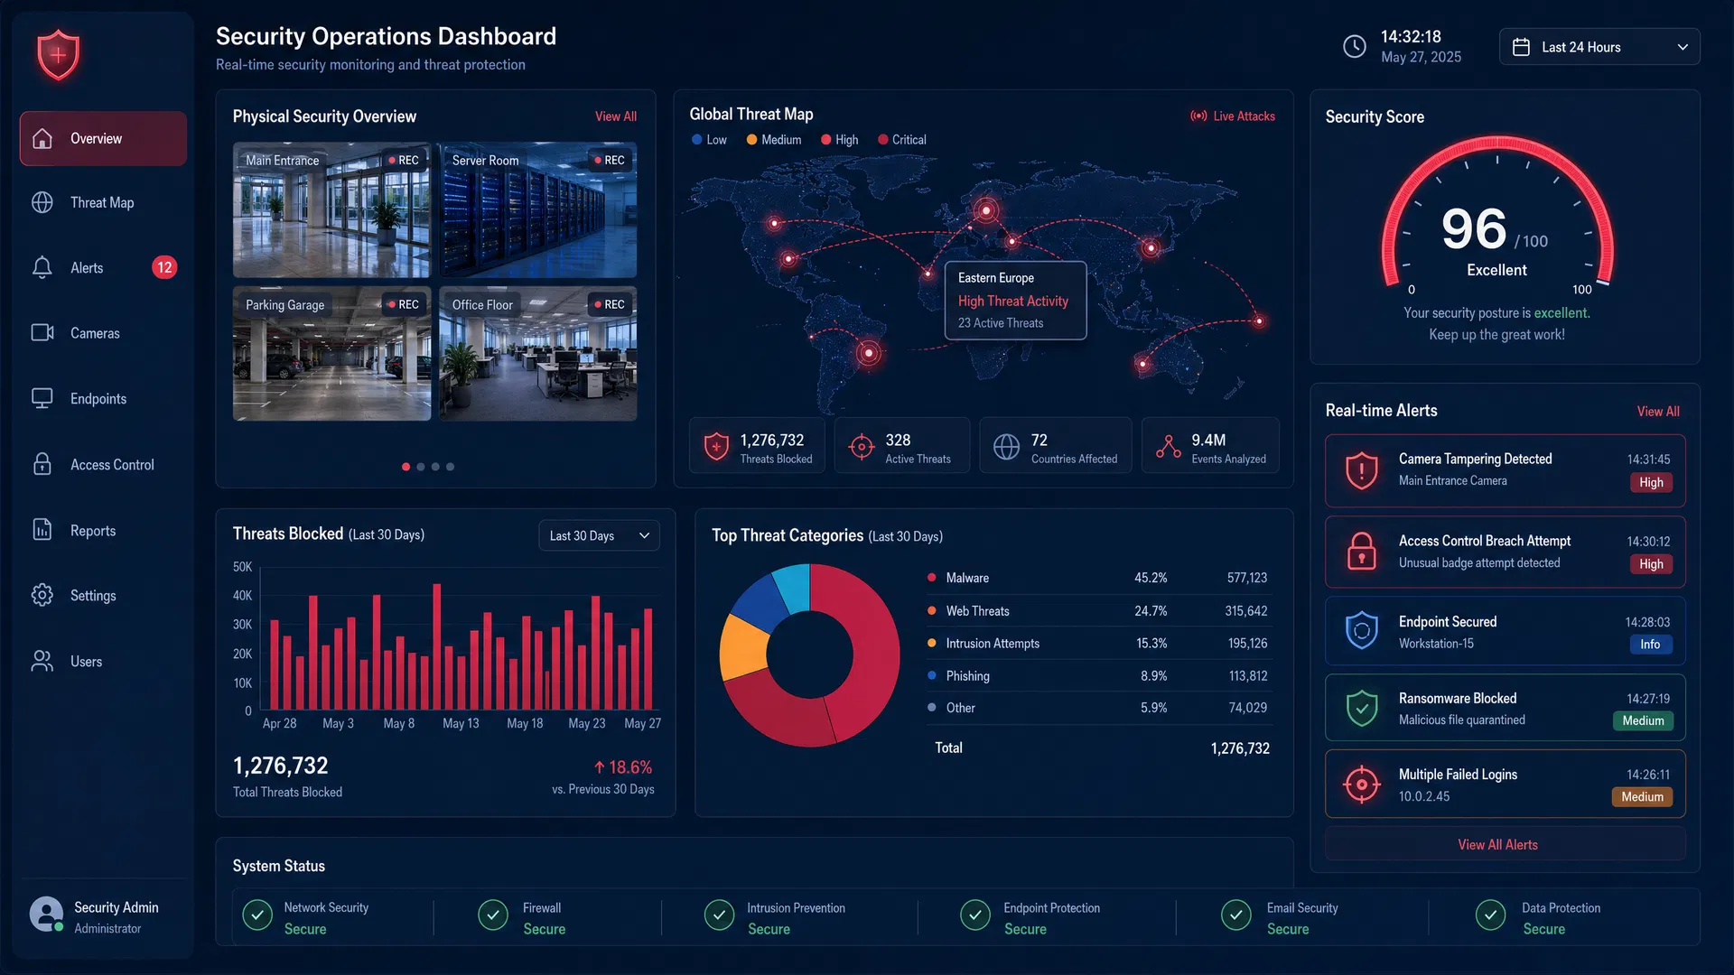Screen dimensions: 1734x975
Task: Click the Live Attacks broadcast icon
Action: coord(1198,116)
